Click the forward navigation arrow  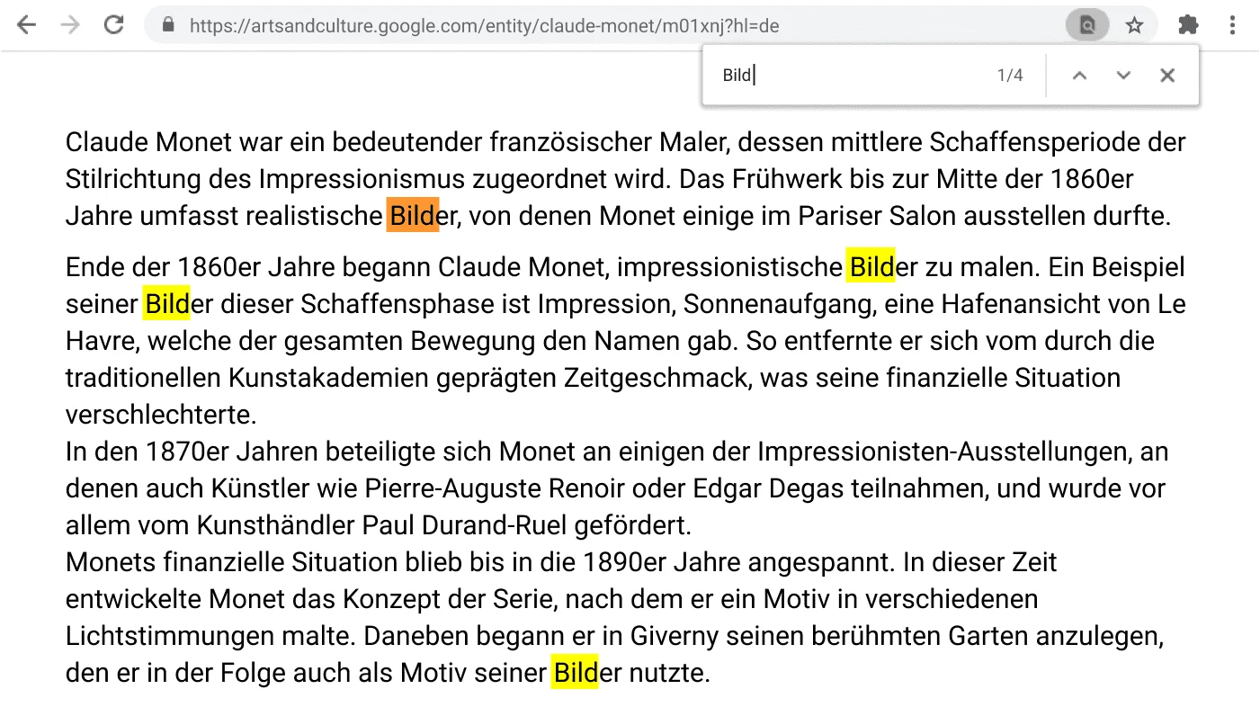(69, 24)
